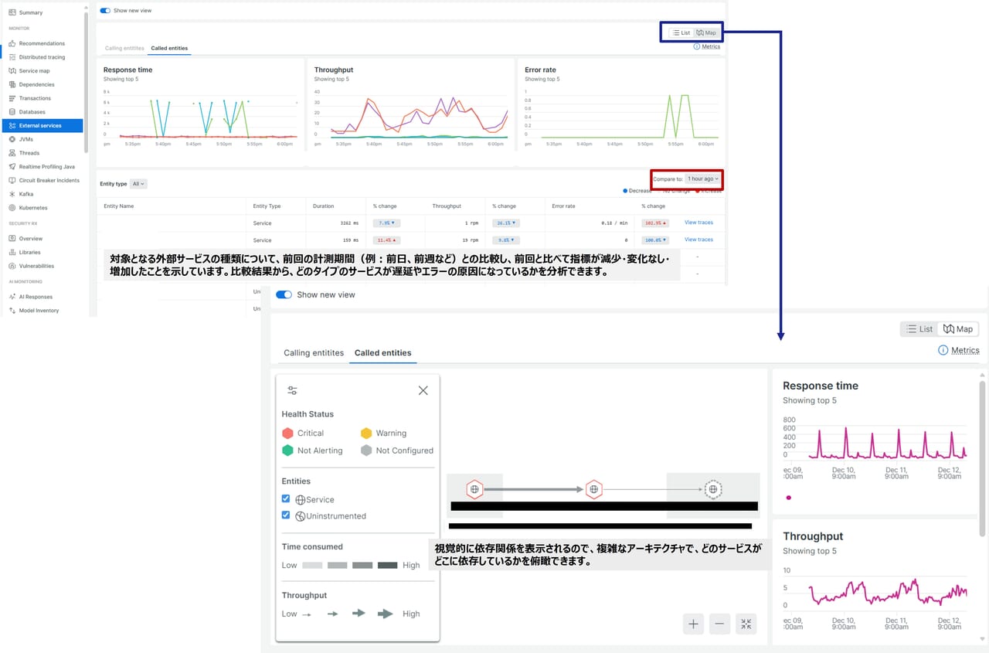The width and height of the screenshot is (989, 653).
Task: Zoom out the map with minus button
Action: [x=719, y=624]
